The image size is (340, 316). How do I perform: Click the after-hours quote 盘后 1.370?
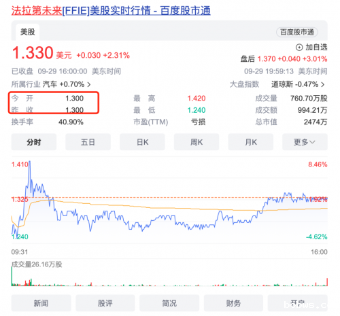click(x=258, y=59)
